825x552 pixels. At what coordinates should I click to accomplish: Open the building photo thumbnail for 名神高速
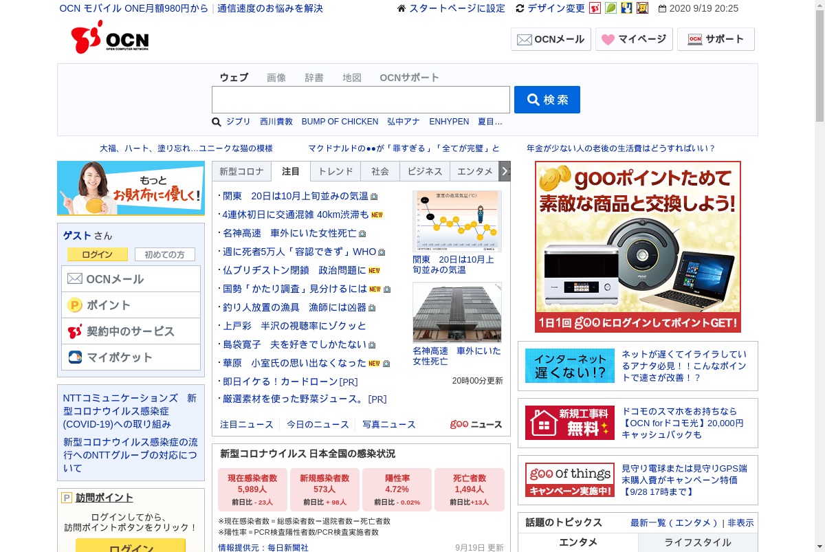pyautogui.click(x=457, y=313)
